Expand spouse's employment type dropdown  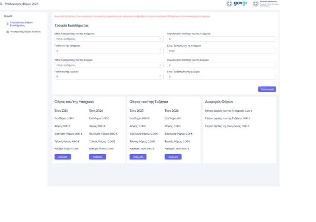(x=108, y=65)
